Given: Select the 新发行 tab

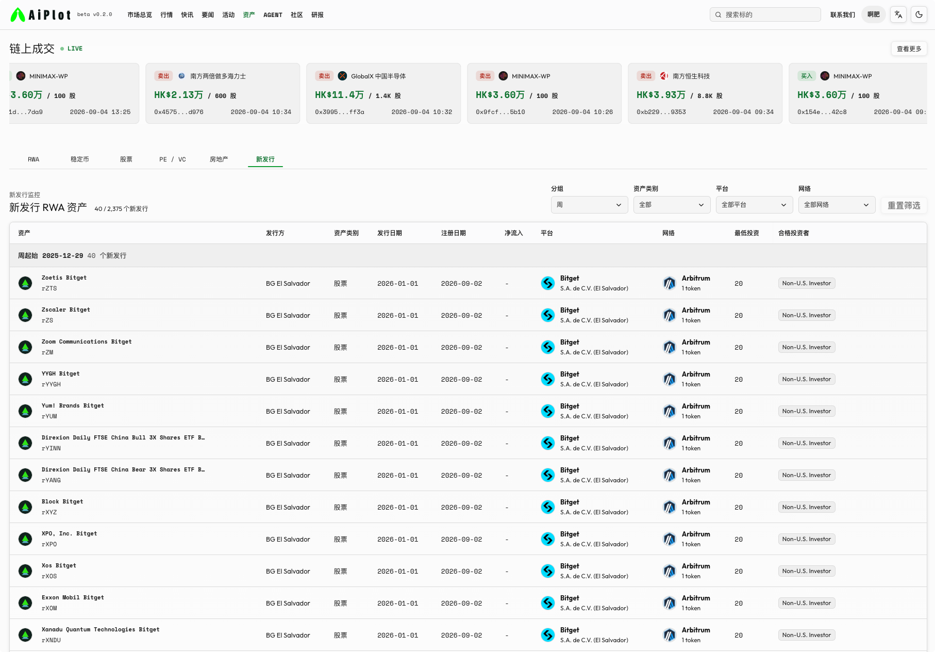Looking at the screenshot, I should (265, 159).
